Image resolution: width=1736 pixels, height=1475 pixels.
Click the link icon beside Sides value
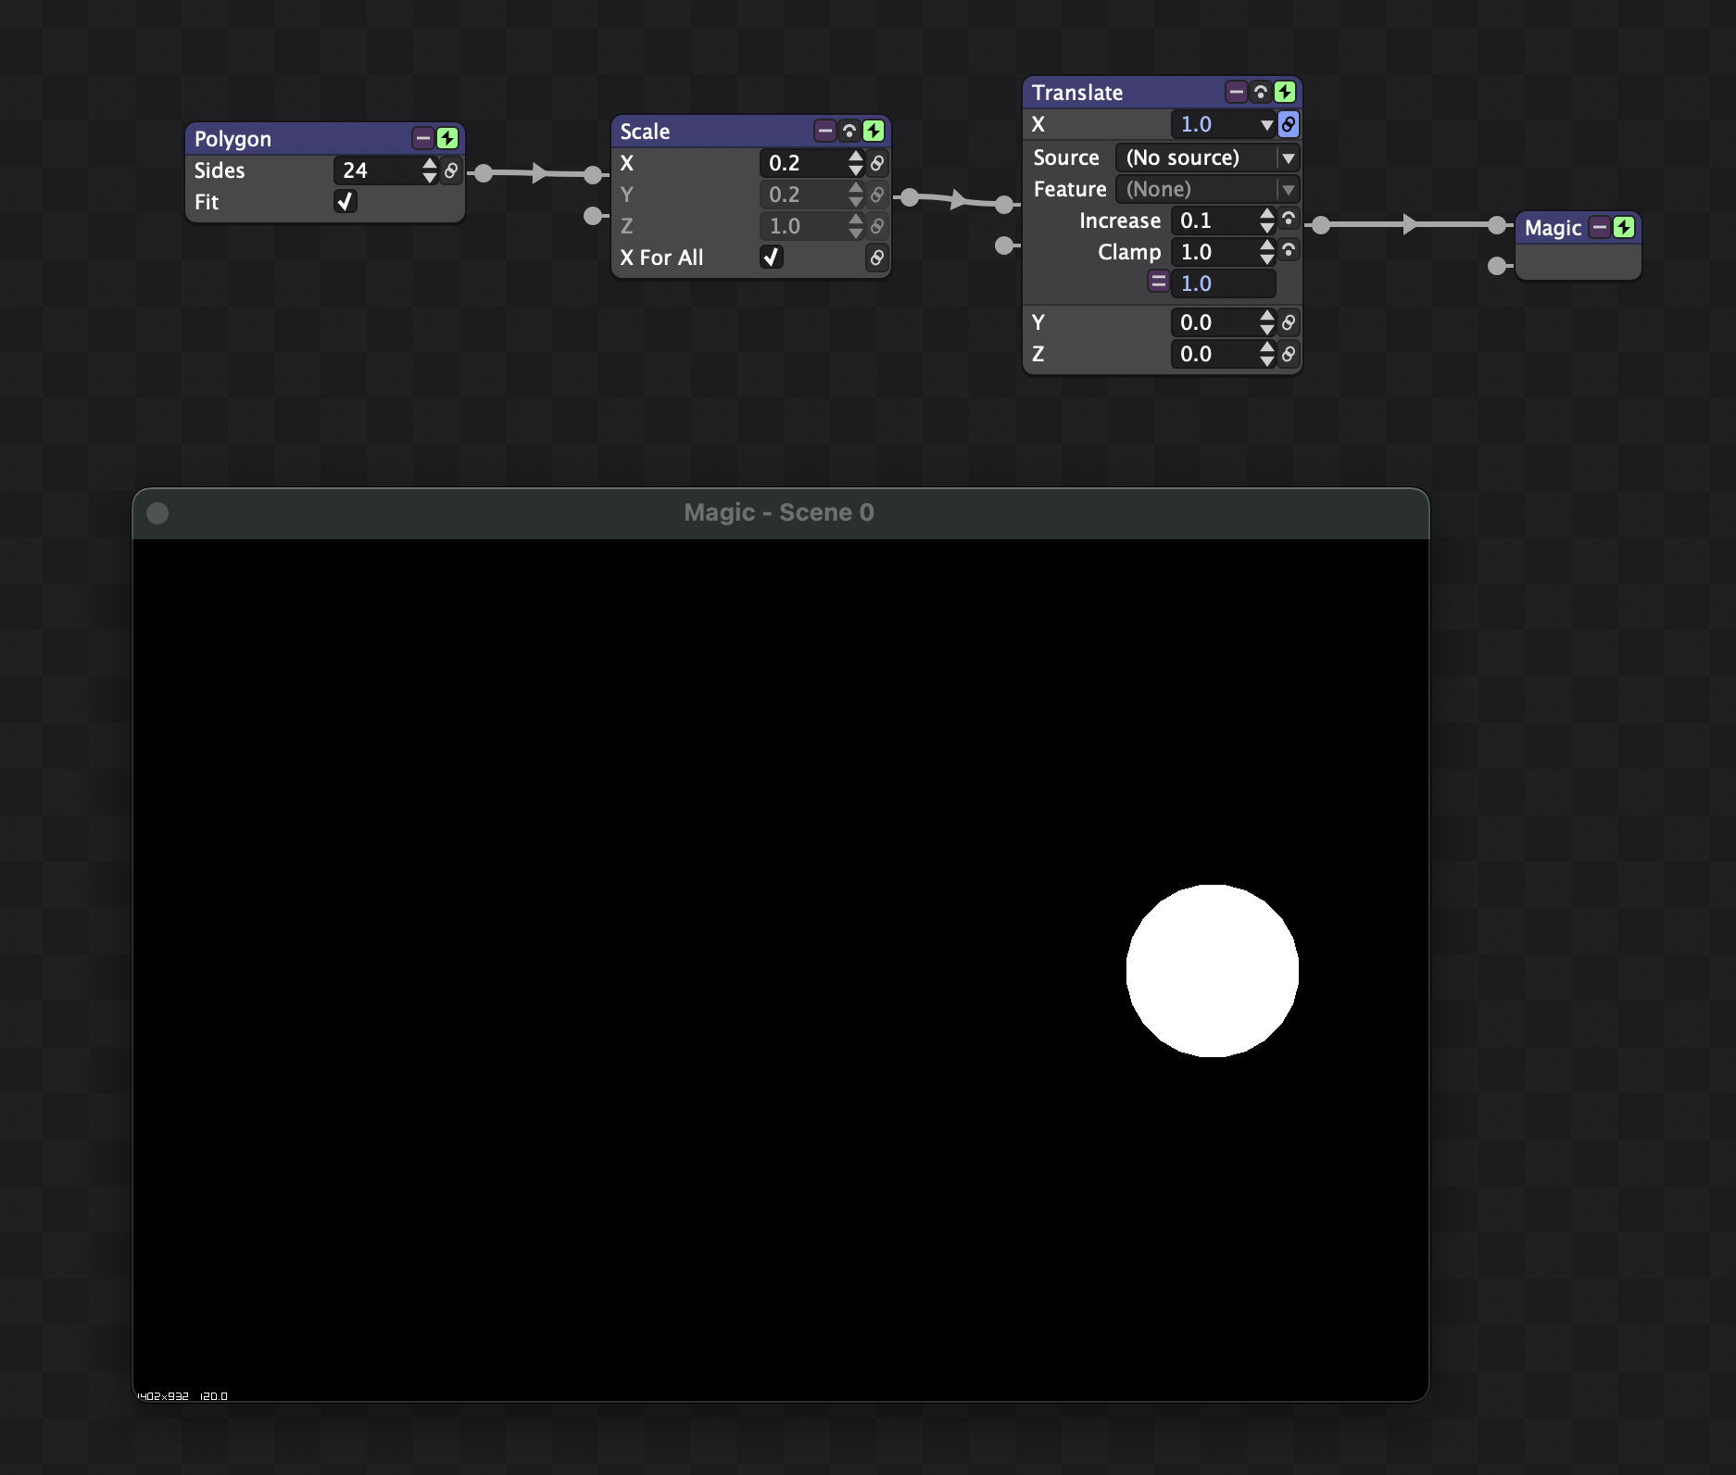click(451, 170)
